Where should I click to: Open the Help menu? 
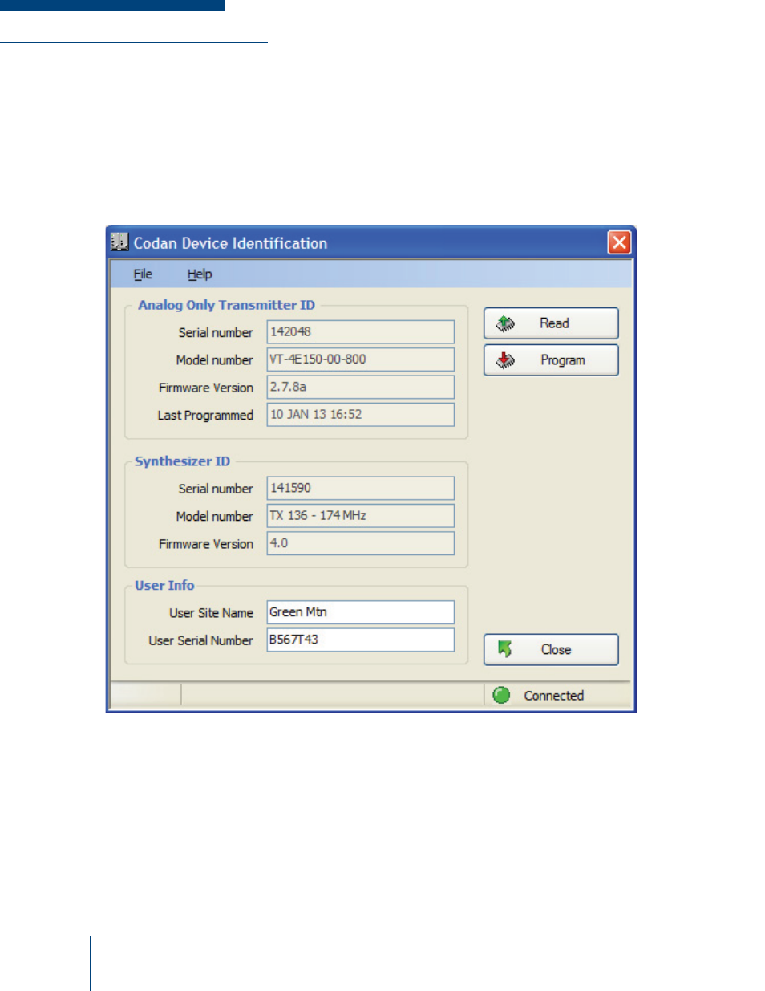coord(200,274)
